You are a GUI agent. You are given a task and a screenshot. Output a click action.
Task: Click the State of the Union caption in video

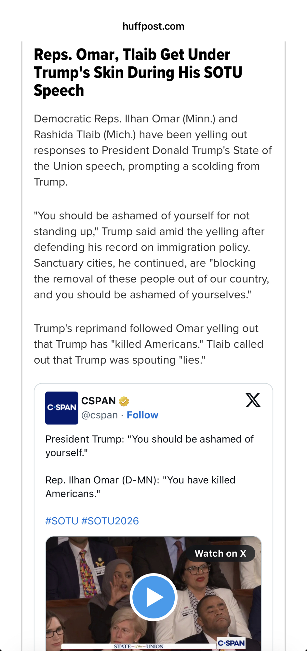[139, 646]
